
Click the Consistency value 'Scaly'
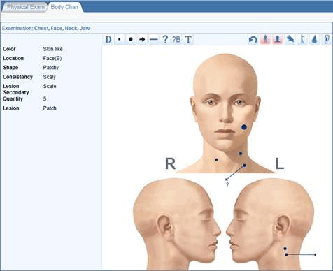[x=50, y=77]
